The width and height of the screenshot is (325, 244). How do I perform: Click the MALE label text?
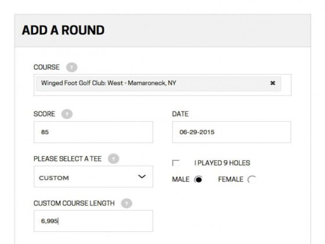[181, 179]
